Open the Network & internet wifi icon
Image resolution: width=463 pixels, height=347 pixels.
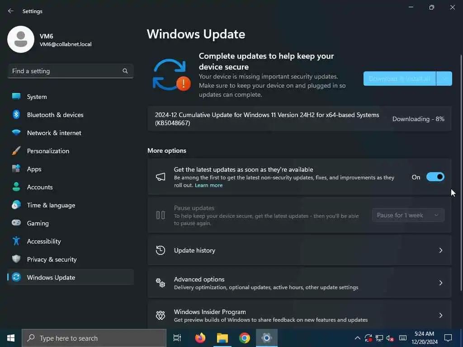point(16,132)
